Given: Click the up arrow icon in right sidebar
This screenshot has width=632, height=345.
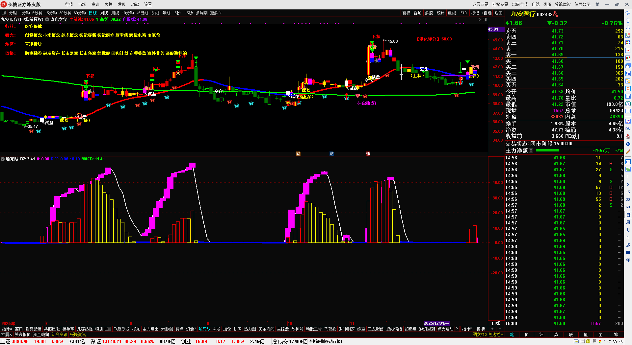Looking at the screenshot, I should tap(628, 20).
